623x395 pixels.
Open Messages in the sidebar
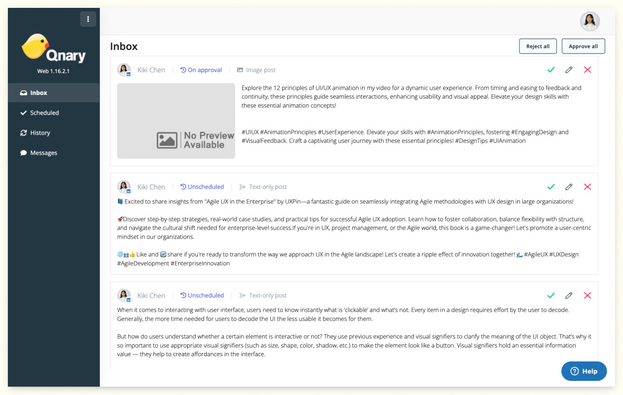[54, 153]
